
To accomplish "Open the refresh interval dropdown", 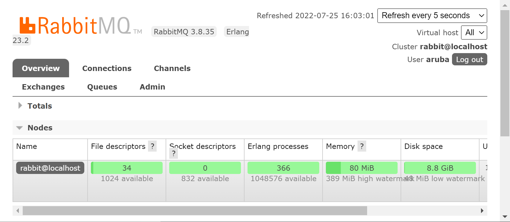I will (x=432, y=16).
